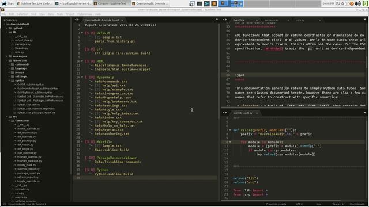Fold the Default section at line 3

[82, 33]
